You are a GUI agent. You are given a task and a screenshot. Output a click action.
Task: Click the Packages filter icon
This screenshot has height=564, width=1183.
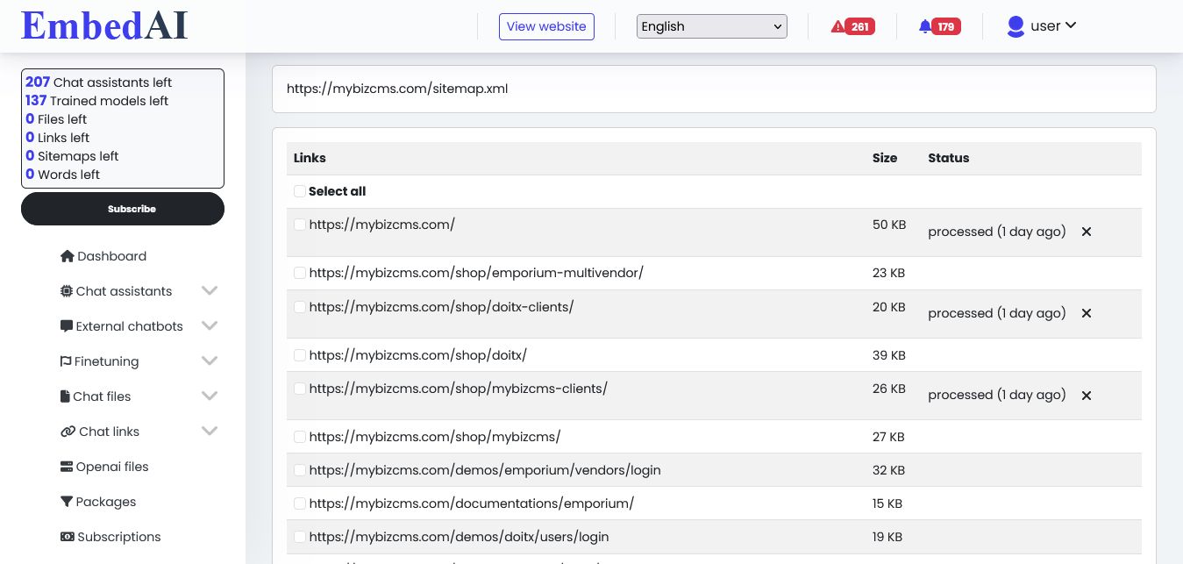coord(67,502)
